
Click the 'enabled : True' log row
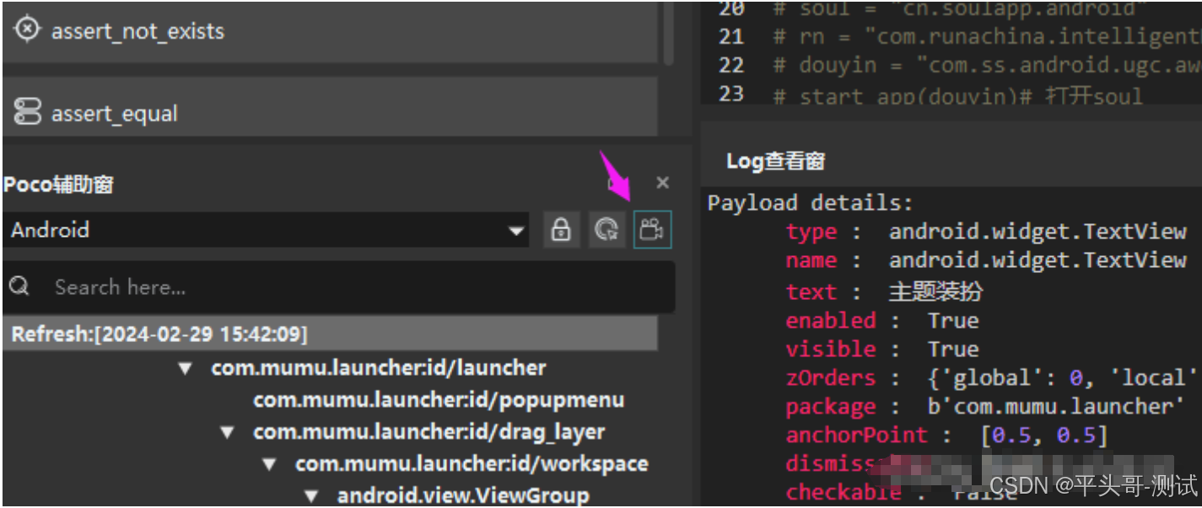click(882, 321)
